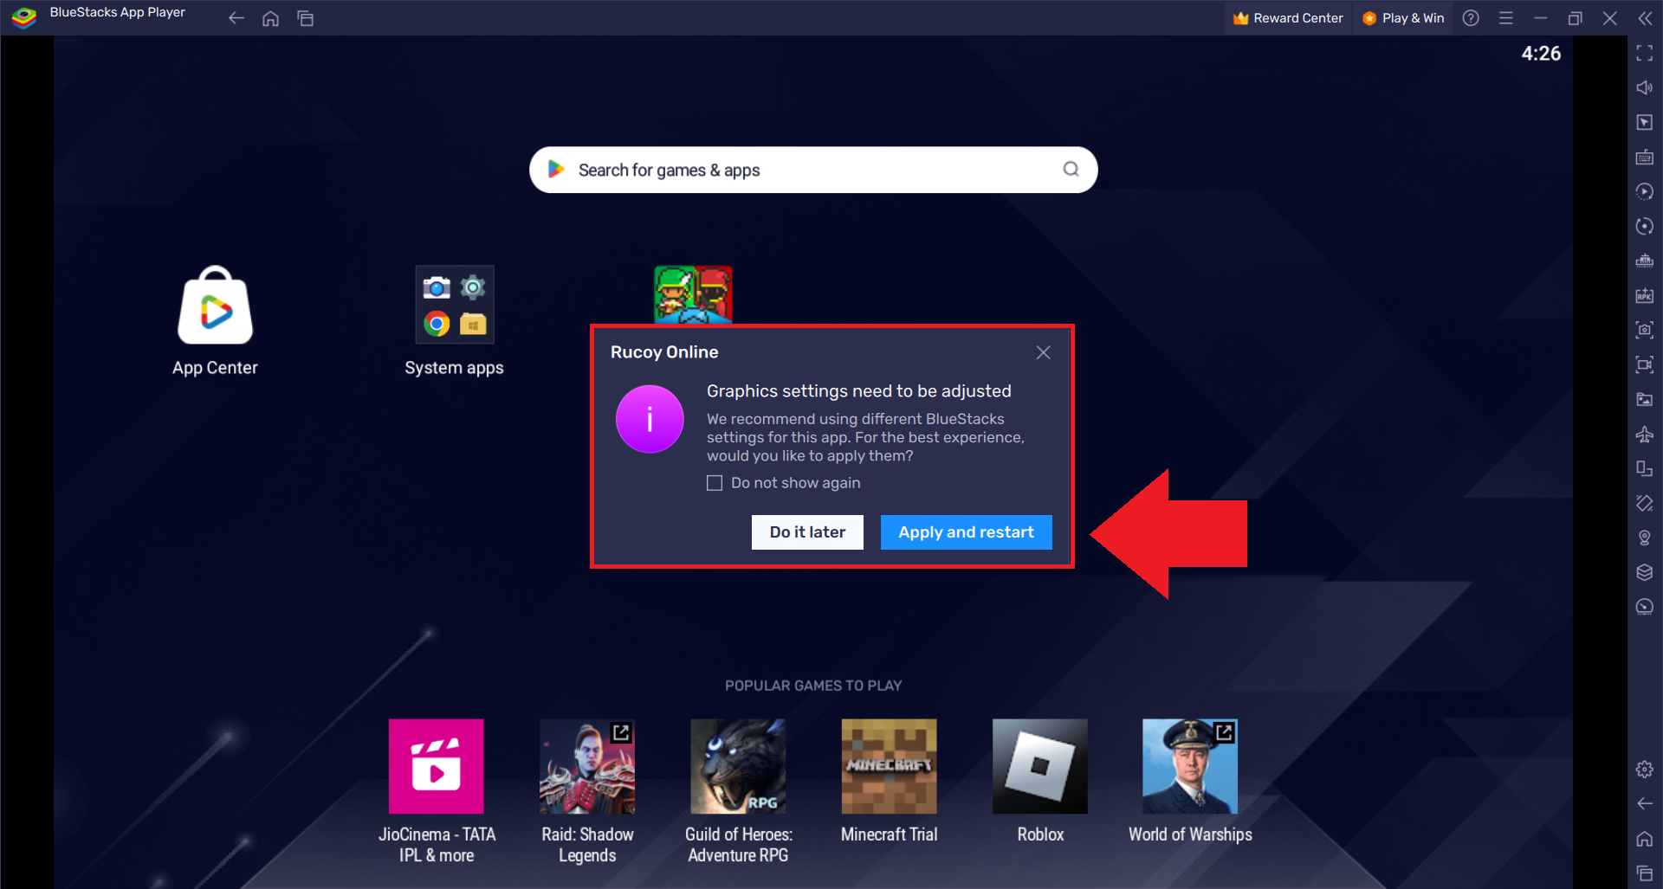The height and width of the screenshot is (889, 1663).
Task: Start the Screen recorder
Action: [x=1644, y=364]
